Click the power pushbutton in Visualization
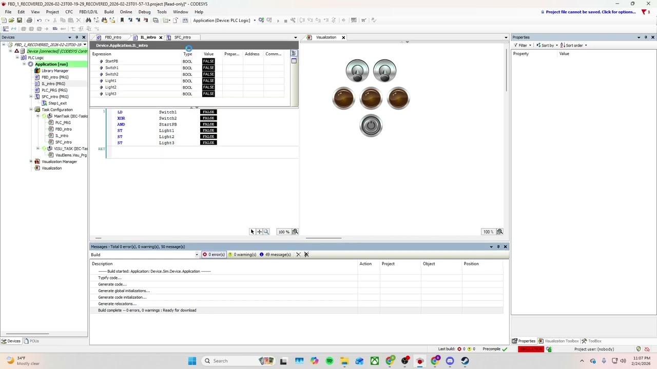The width and height of the screenshot is (657, 369). pos(371,126)
